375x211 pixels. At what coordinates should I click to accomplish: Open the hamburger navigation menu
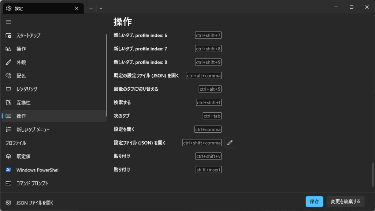(8, 22)
